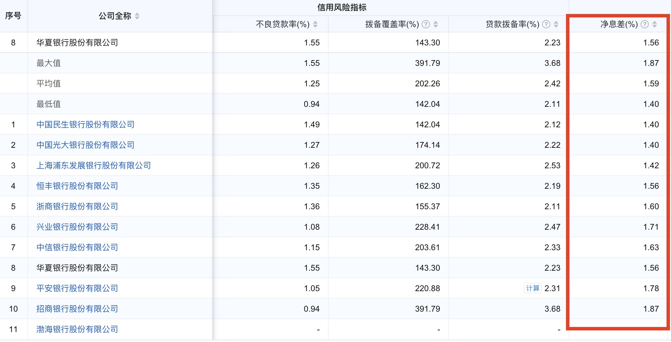Click help icon beside 拨备覆盖率(%)

click(426, 24)
